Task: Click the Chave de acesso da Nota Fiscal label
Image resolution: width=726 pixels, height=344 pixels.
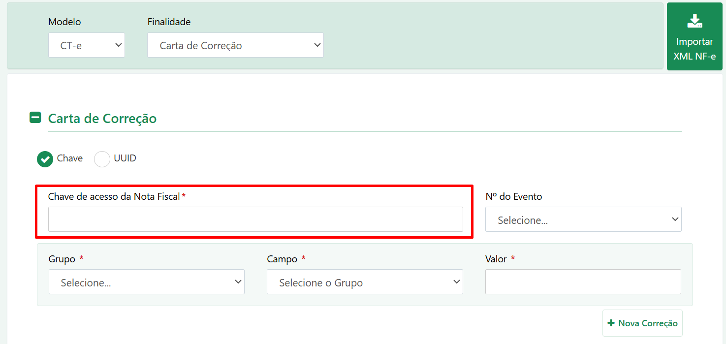Action: [x=114, y=196]
